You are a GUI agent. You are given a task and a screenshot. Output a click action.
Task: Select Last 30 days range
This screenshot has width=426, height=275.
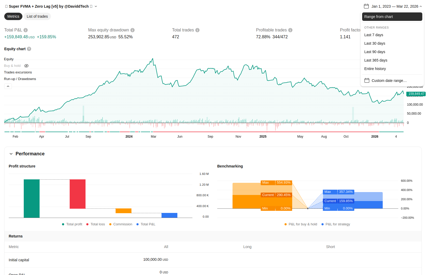[375, 43]
